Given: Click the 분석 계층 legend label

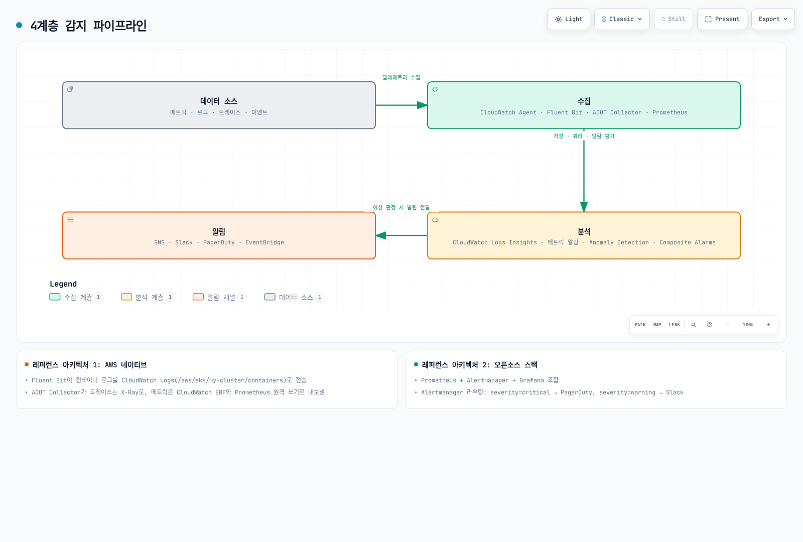Looking at the screenshot, I should pos(150,297).
